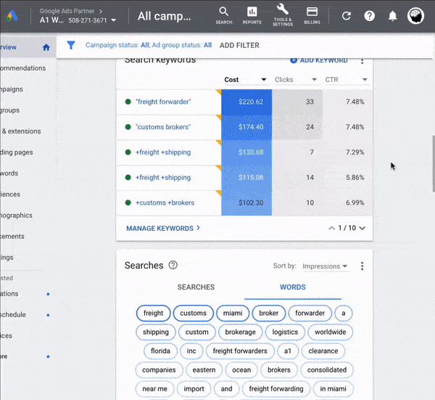The width and height of the screenshot is (435, 400).
Task: Click the 7.29% CTR cell
Action: tap(348, 152)
